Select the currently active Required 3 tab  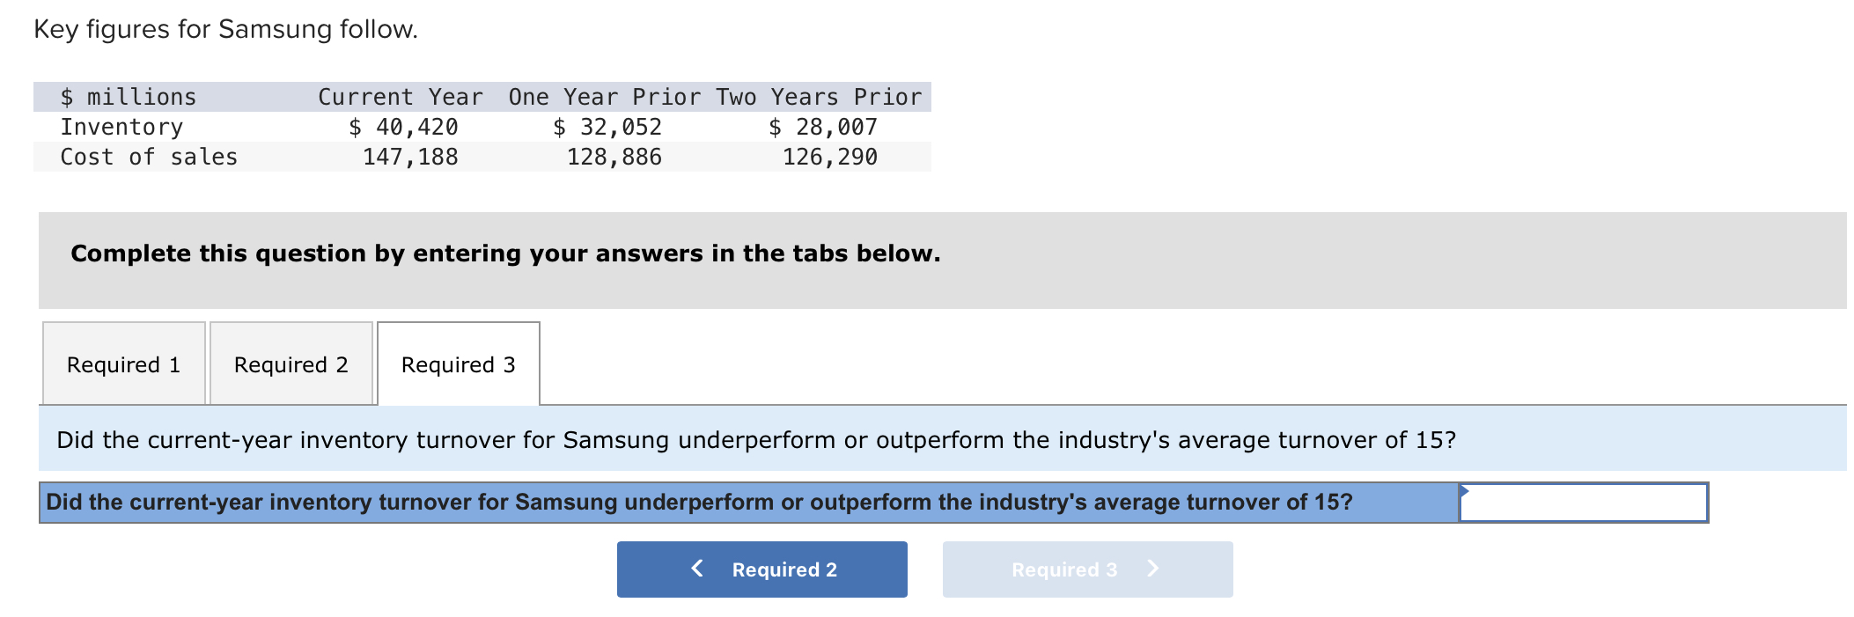click(x=457, y=364)
